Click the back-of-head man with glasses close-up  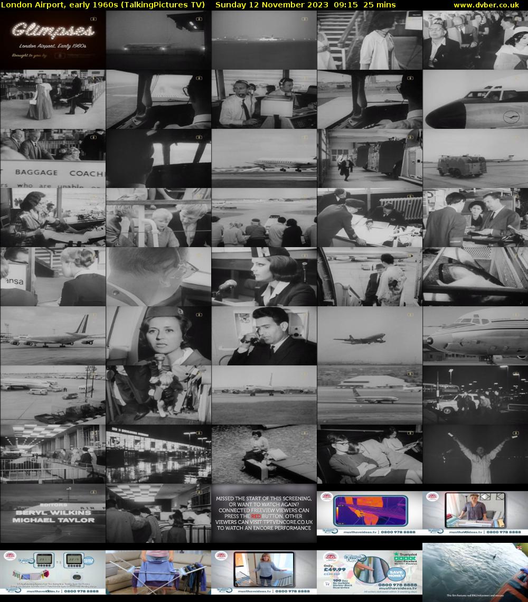tap(158, 276)
